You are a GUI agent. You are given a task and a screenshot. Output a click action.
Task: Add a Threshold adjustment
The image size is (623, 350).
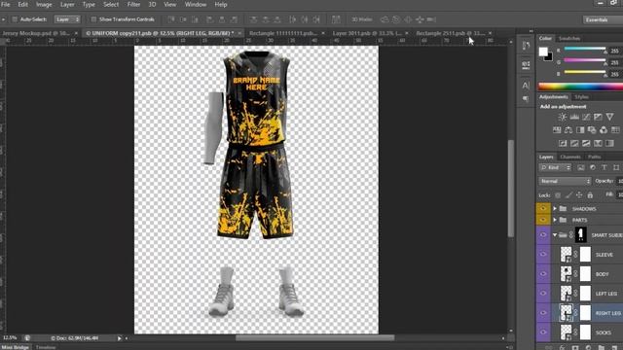tap(586, 143)
